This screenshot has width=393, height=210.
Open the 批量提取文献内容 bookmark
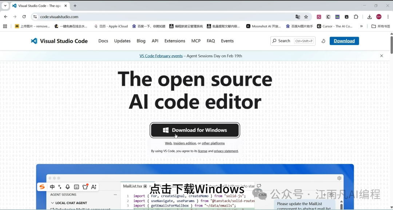[223, 26]
